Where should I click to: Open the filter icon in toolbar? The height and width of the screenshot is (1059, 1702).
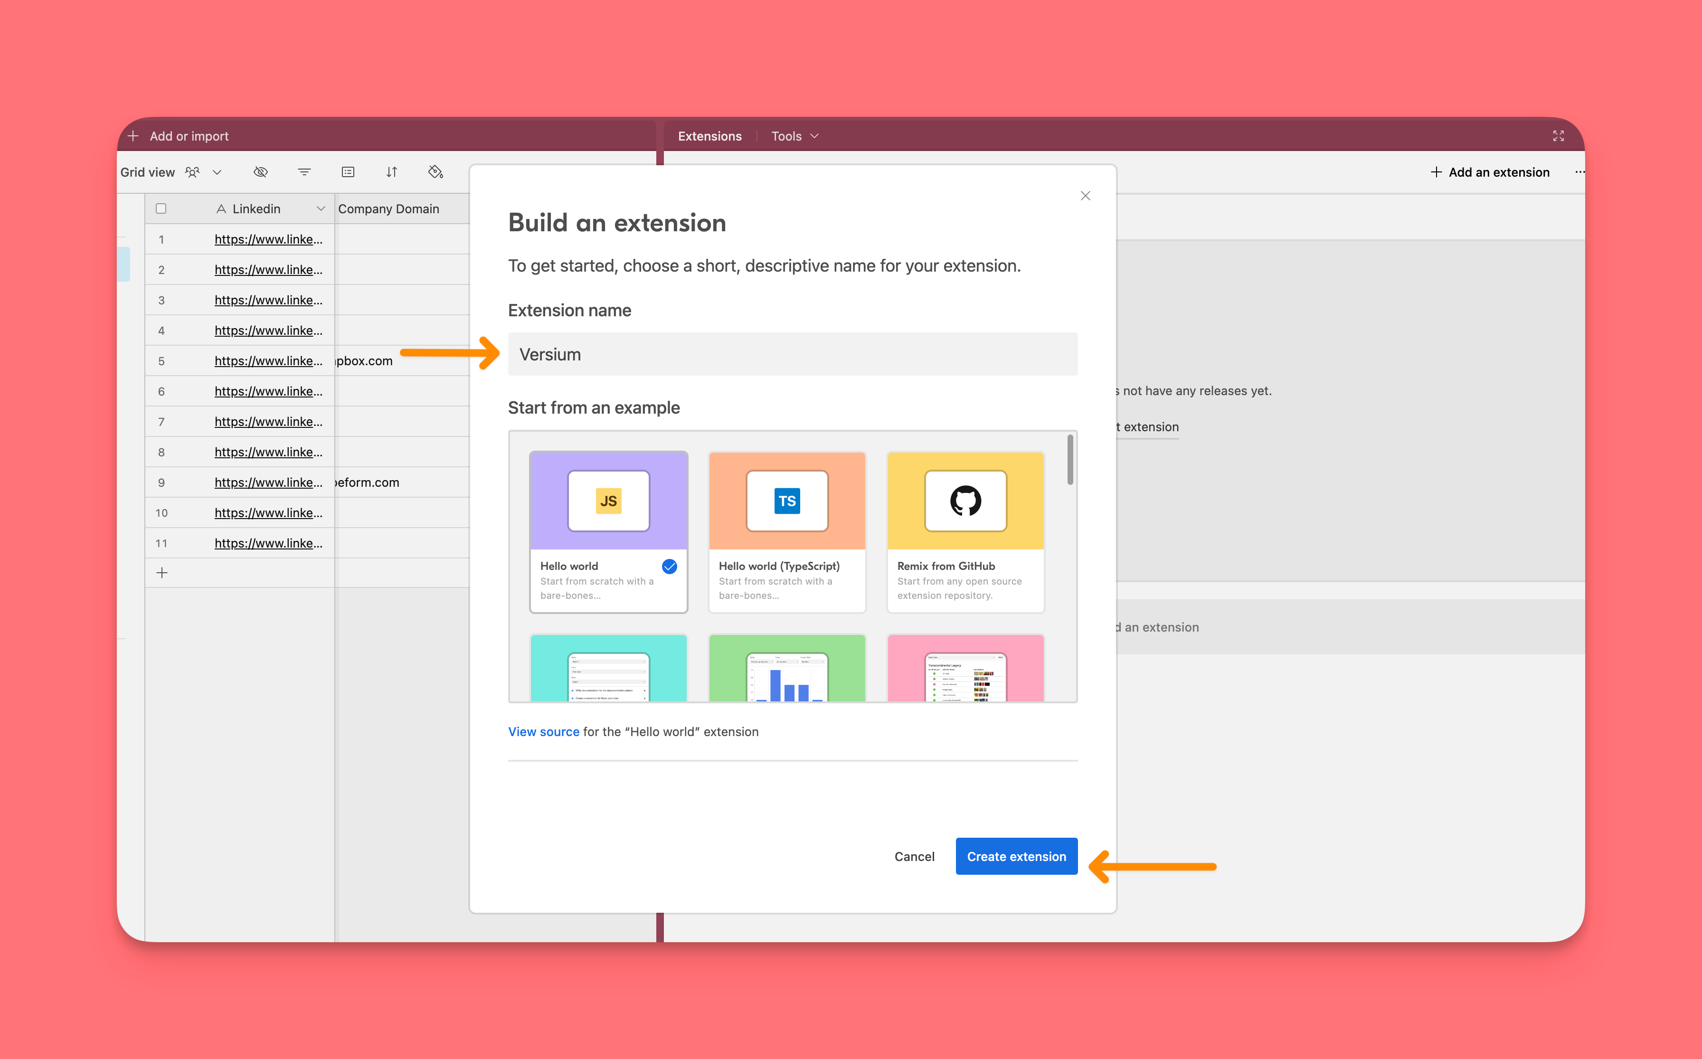pyautogui.click(x=304, y=172)
